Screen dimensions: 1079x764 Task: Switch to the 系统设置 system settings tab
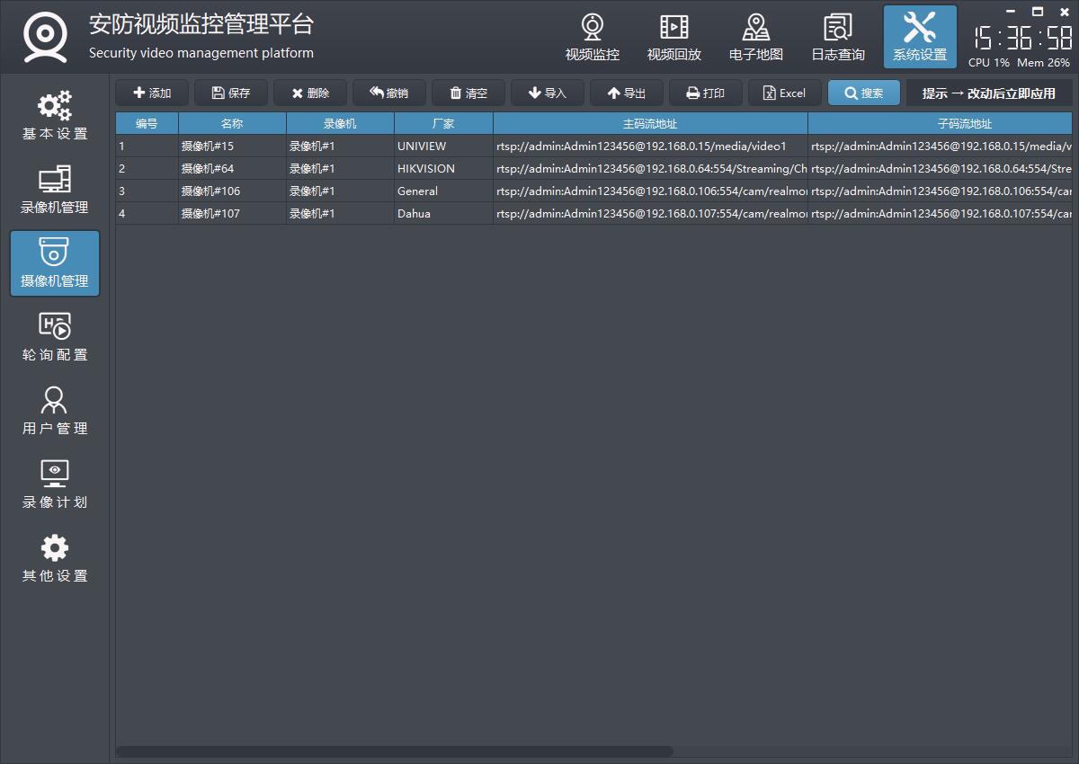(919, 38)
